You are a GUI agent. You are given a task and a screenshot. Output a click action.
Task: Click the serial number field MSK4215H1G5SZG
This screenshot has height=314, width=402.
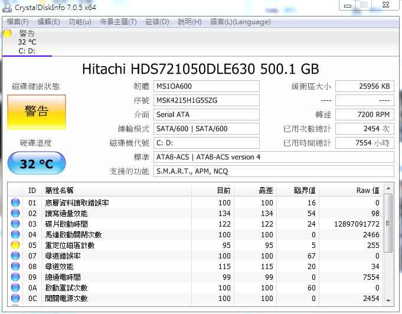(x=207, y=100)
